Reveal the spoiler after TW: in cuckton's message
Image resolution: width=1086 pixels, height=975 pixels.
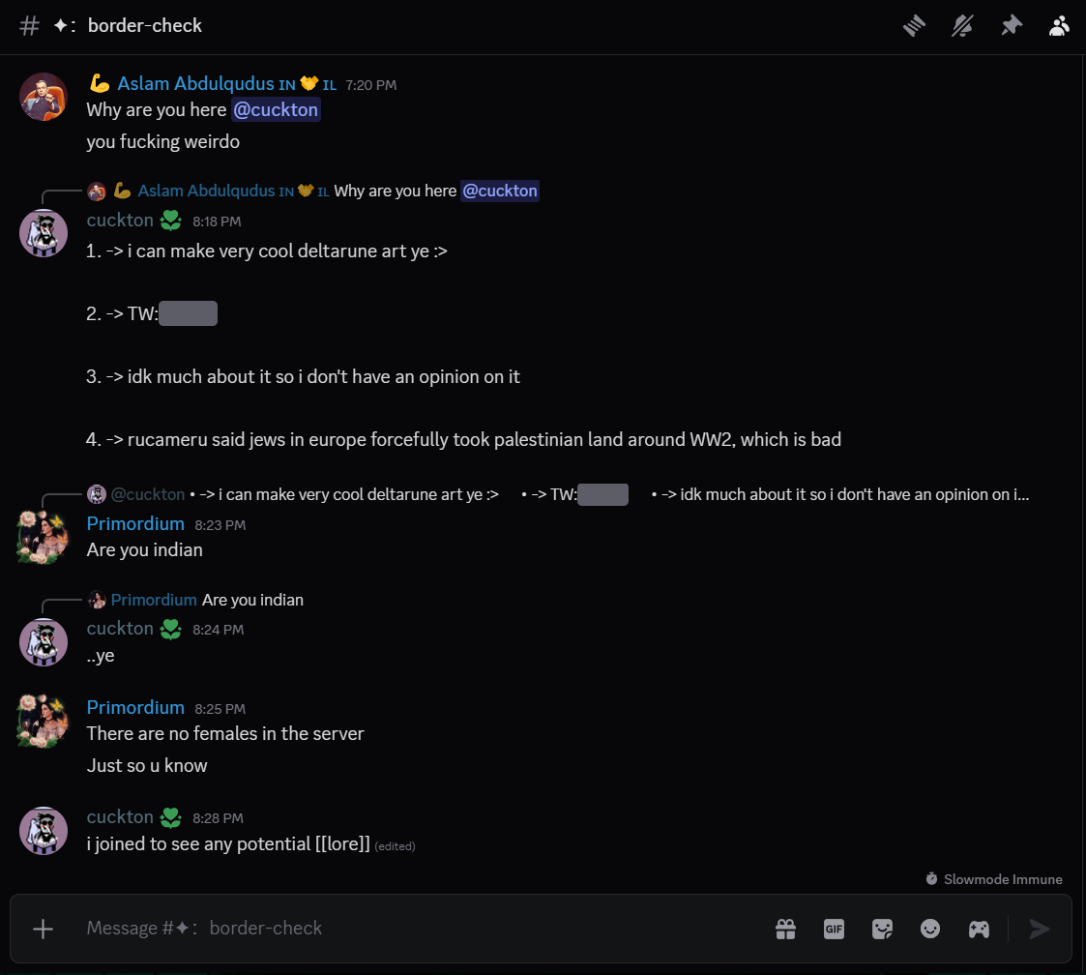click(x=188, y=313)
